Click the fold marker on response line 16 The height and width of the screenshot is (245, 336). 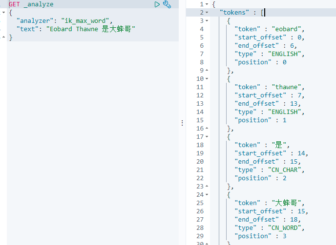click(x=206, y=129)
